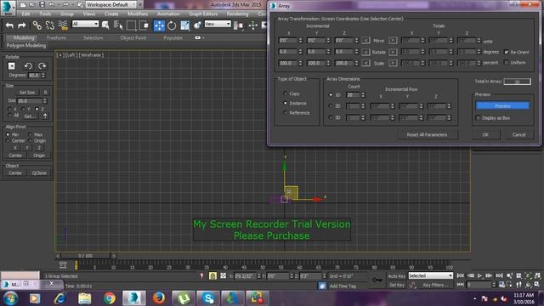Toggle the Window/Crossing selection icon
This screenshot has height=306, width=544.
[x=144, y=25]
